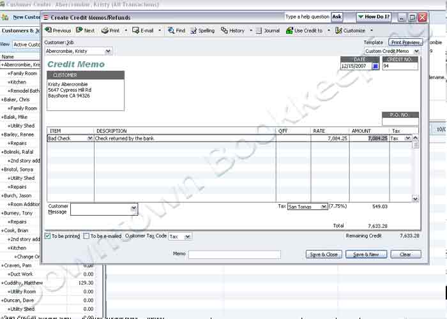Select Utility Room job under Cuddihy
This screenshot has width=447, height=319.
coord(23,292)
